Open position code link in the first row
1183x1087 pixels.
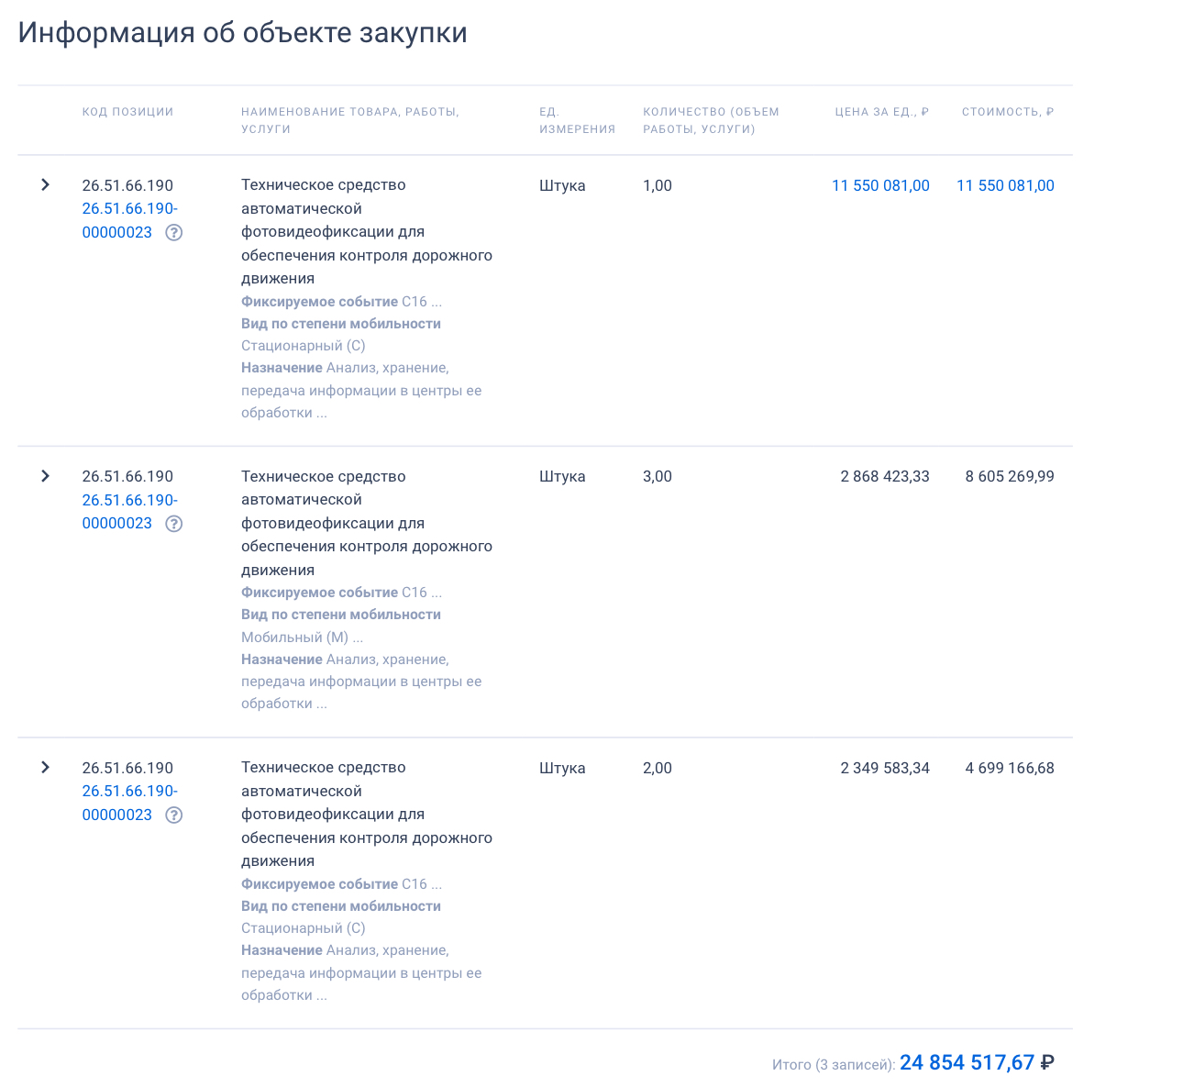[129, 220]
